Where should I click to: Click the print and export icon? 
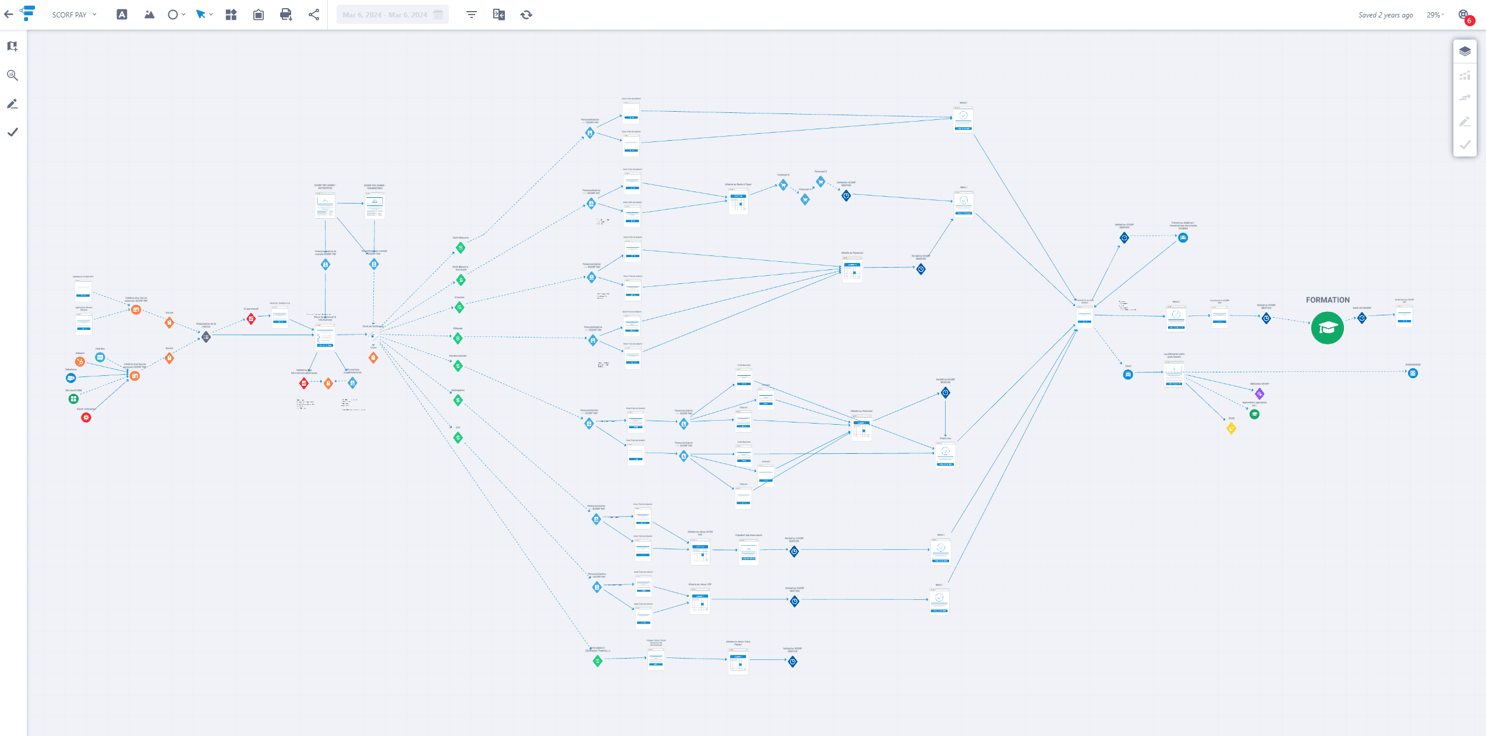coord(286,15)
